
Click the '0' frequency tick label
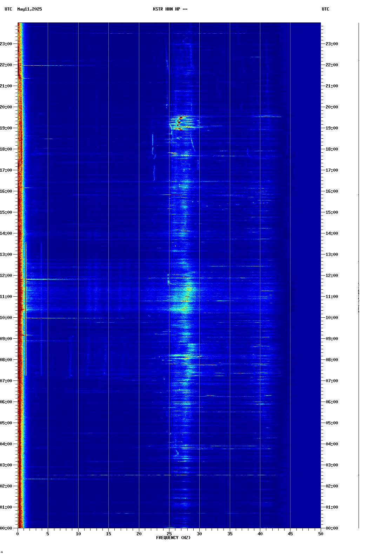click(18, 534)
